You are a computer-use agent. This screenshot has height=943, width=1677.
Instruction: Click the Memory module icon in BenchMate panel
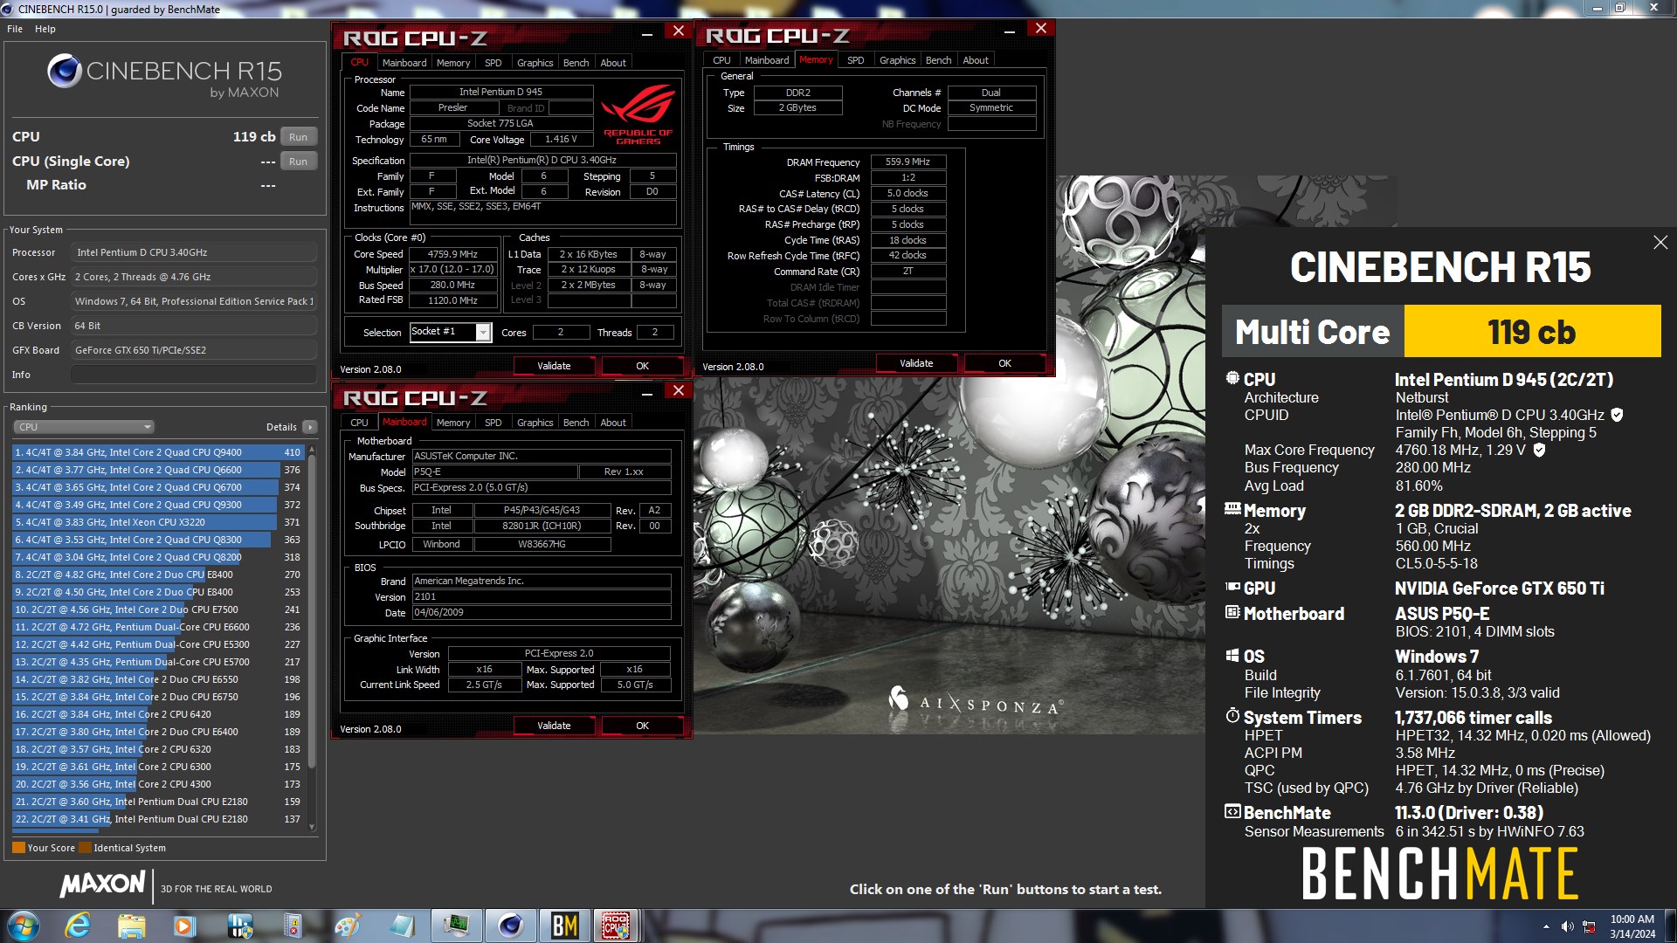coord(1232,509)
